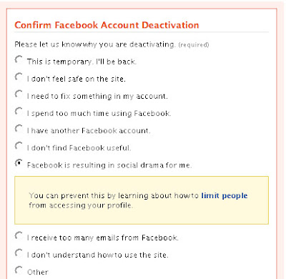The image size is (286, 279).
Task: Click the yellow tip box about profile access
Action: tap(142, 200)
